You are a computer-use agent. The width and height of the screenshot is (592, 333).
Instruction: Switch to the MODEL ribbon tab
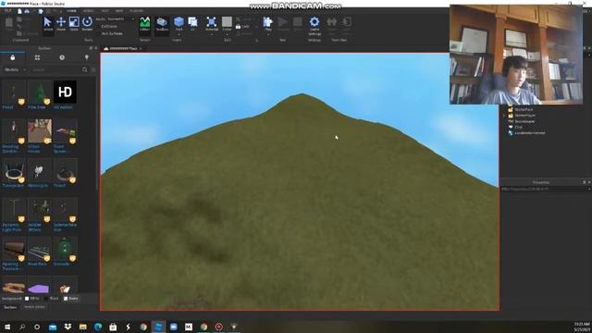(x=89, y=11)
